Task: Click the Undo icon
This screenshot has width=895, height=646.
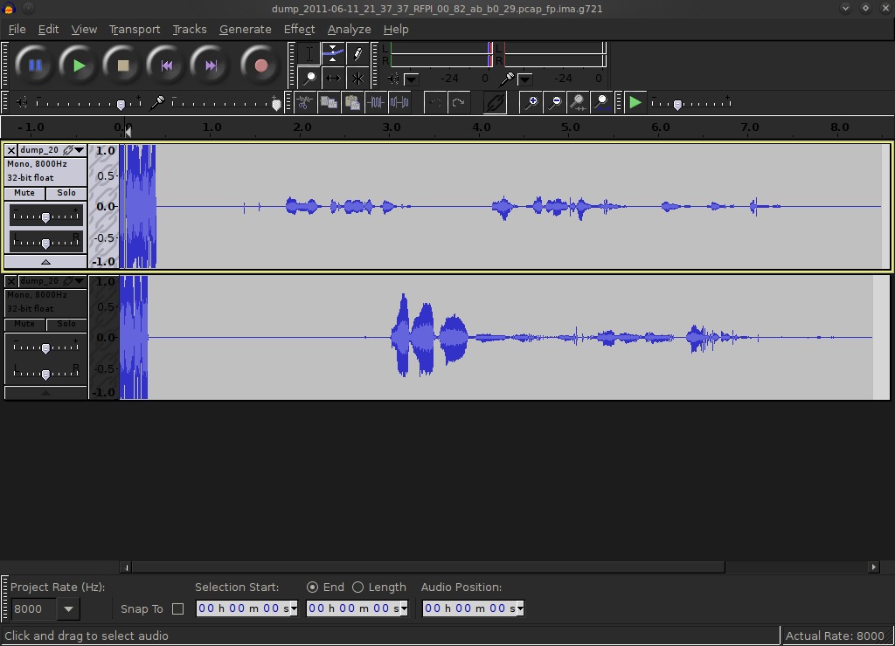Action: 435,103
